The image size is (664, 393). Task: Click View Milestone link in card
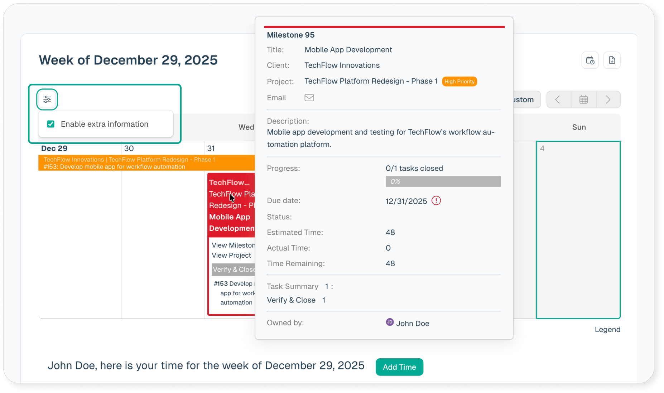(x=233, y=245)
